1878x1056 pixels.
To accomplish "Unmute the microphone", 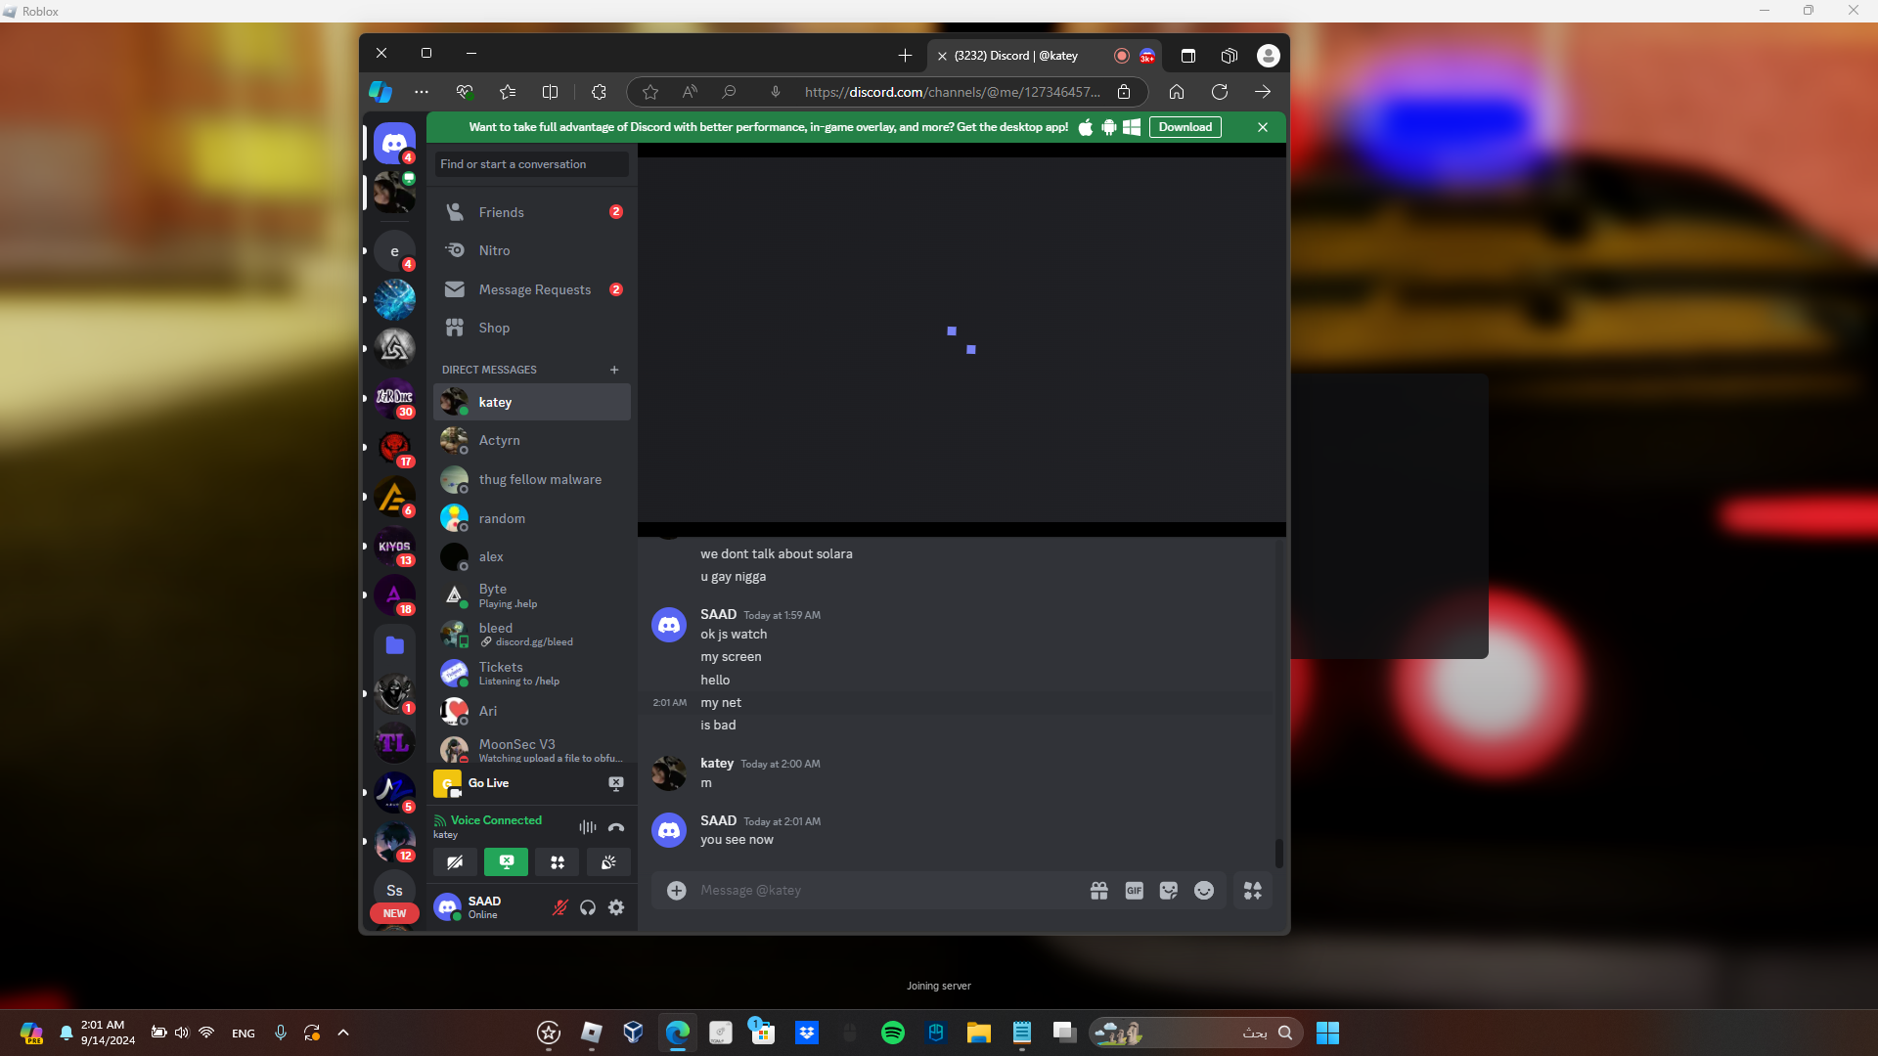I will pos(559,907).
